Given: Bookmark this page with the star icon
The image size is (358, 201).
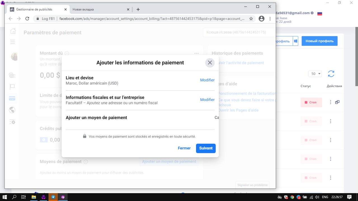Looking at the screenshot, I should pyautogui.click(x=251, y=19).
